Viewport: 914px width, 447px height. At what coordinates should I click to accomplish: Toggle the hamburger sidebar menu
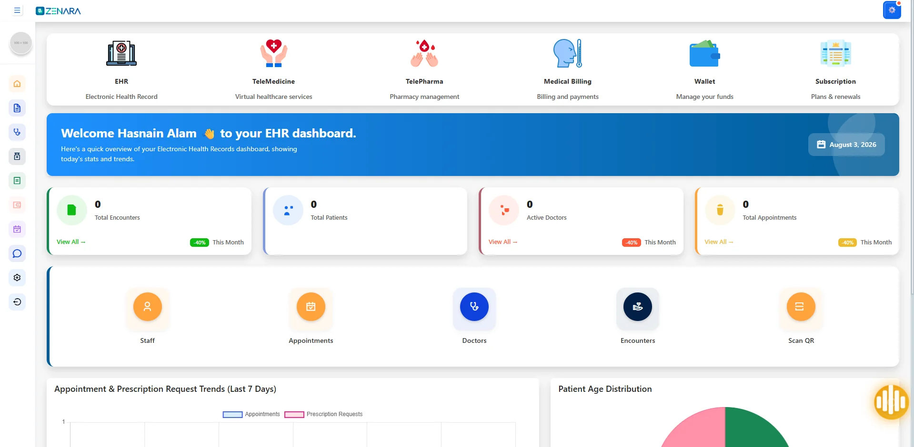(x=17, y=10)
